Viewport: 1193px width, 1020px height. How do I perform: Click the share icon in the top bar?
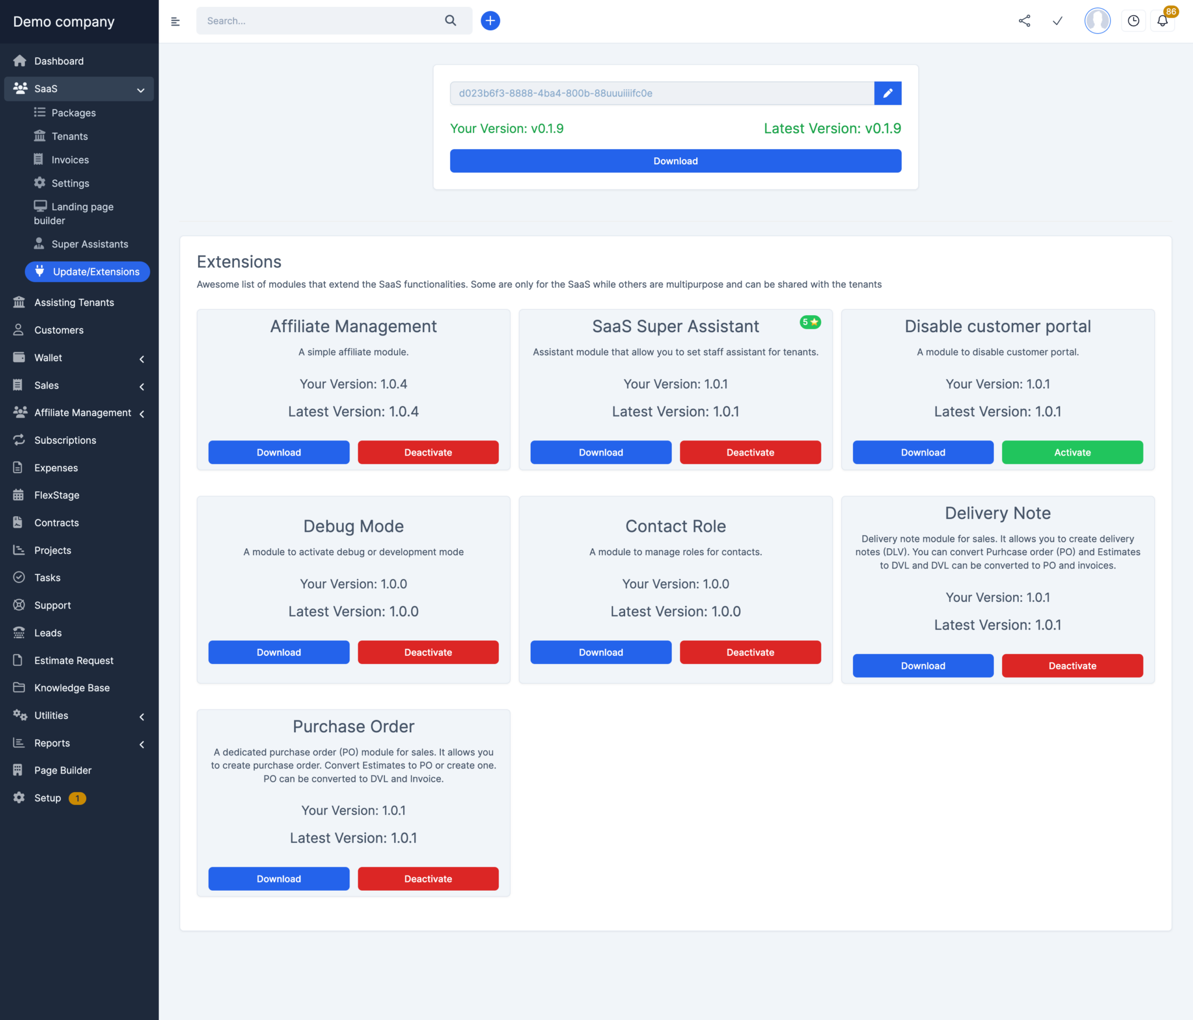(x=1025, y=20)
